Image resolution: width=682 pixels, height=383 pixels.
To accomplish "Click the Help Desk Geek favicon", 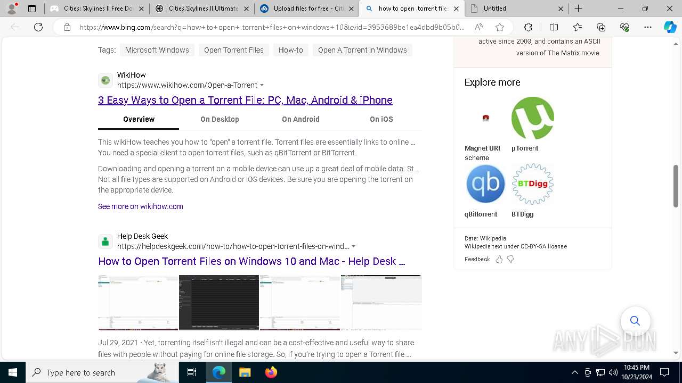I will click(105, 242).
